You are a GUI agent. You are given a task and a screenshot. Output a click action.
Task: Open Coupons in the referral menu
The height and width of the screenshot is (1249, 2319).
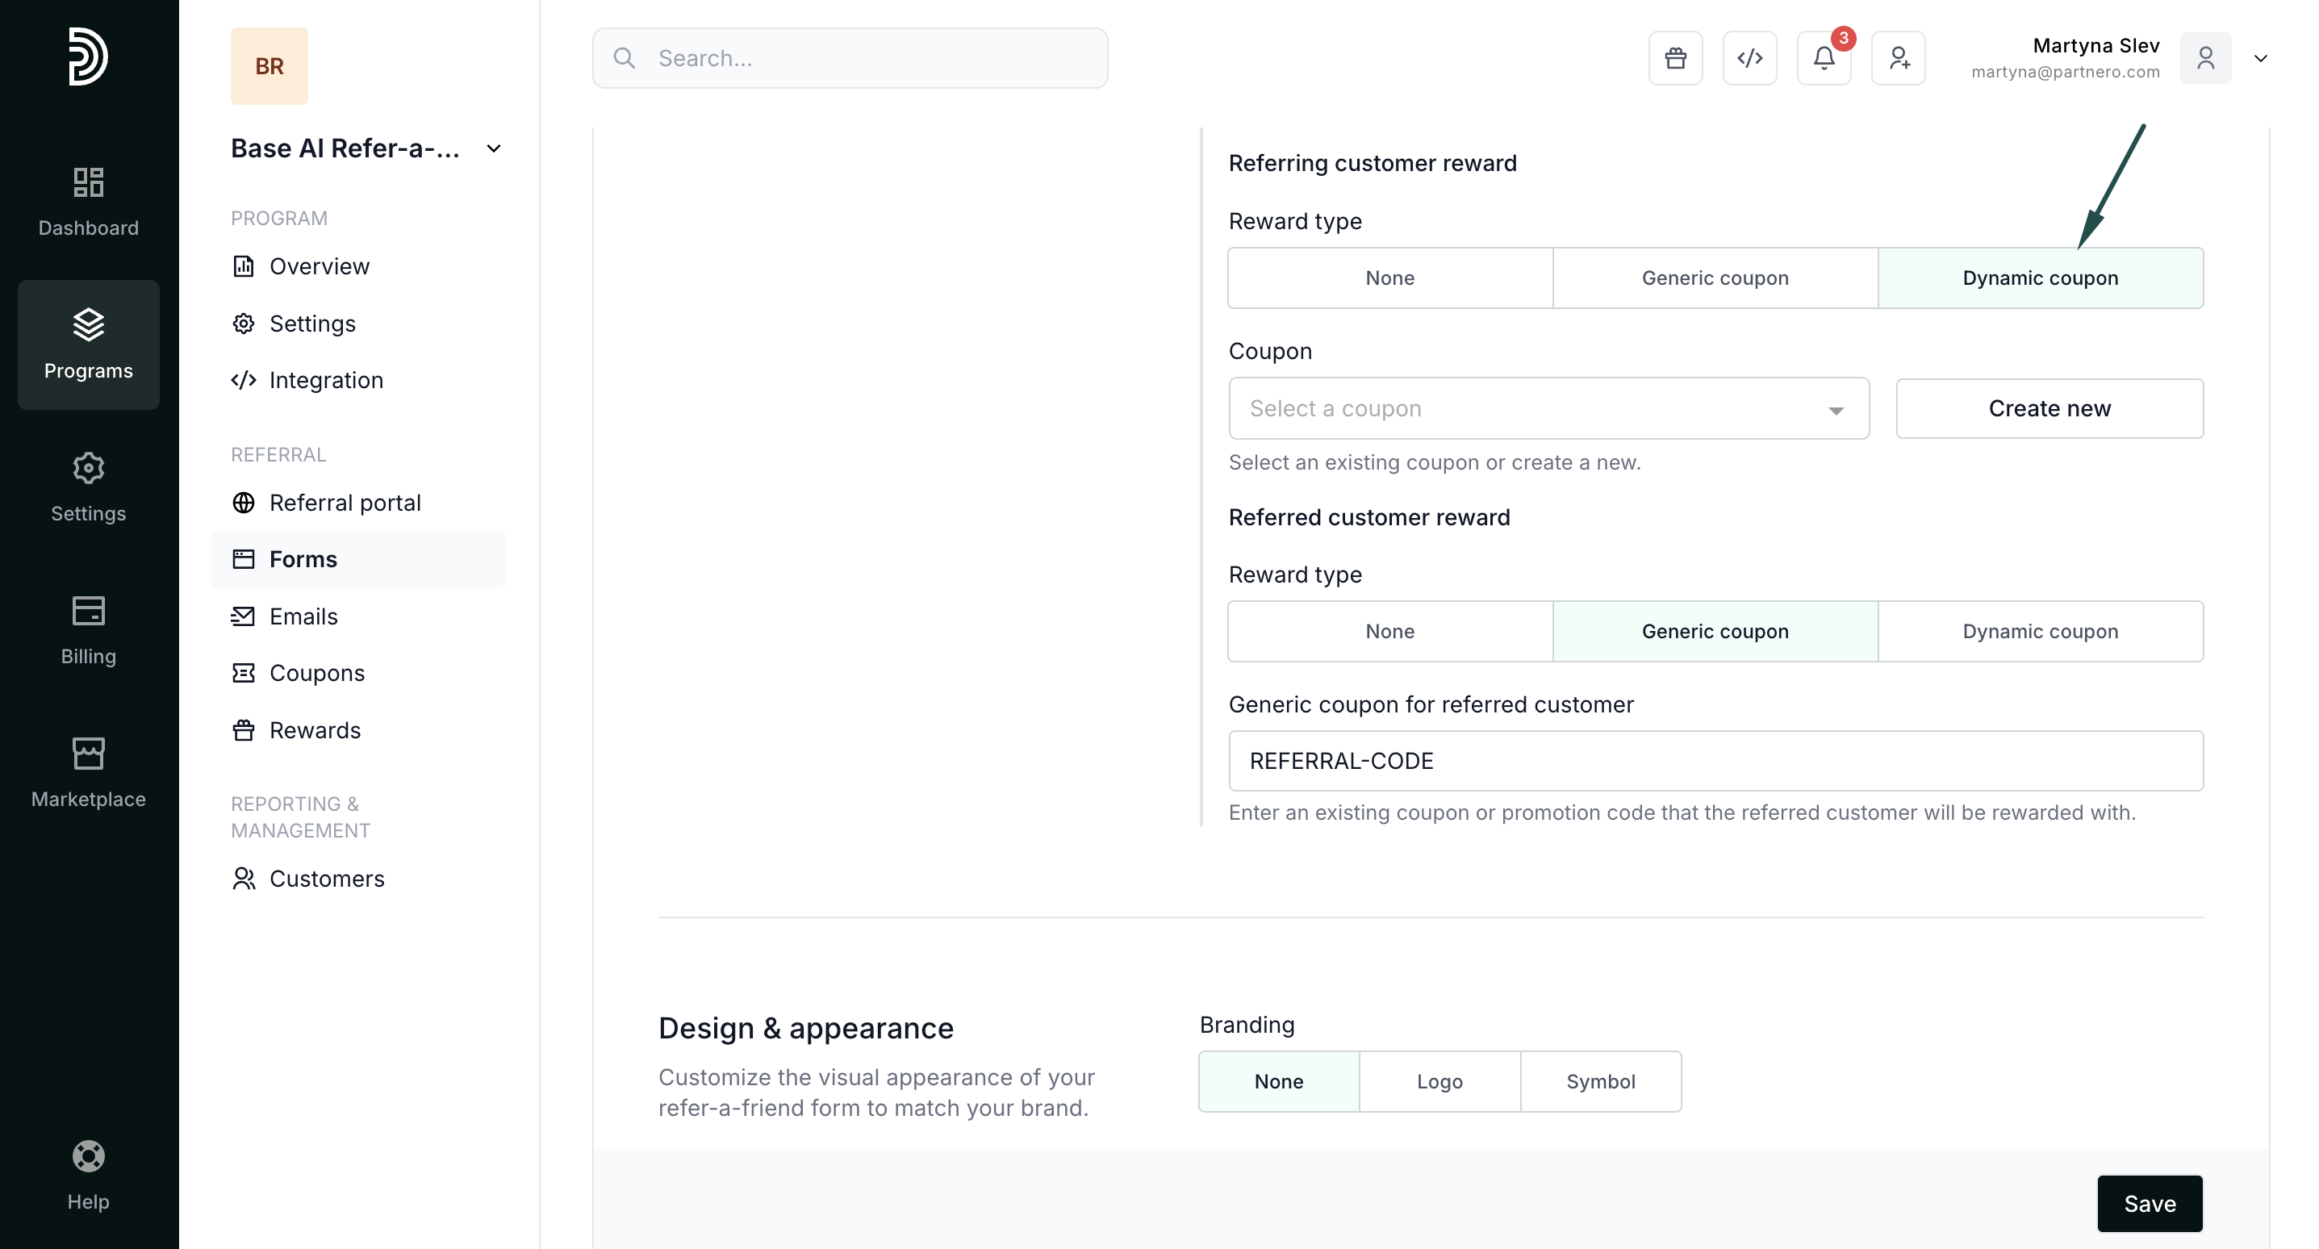click(316, 673)
